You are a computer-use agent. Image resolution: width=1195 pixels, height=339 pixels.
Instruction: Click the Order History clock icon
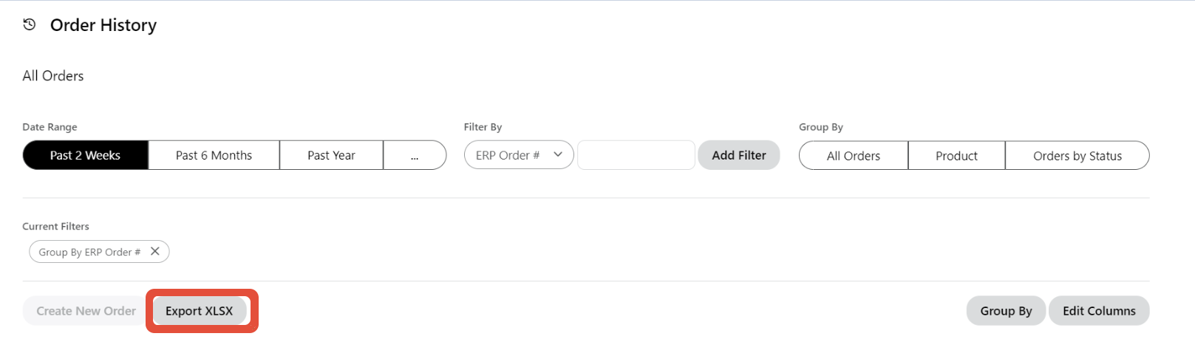(x=30, y=24)
